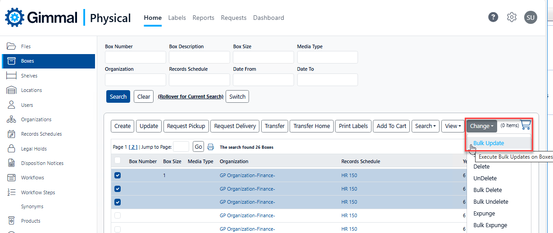Click the printer icon beside Go
Image resolution: width=553 pixels, height=233 pixels.
click(x=210, y=147)
